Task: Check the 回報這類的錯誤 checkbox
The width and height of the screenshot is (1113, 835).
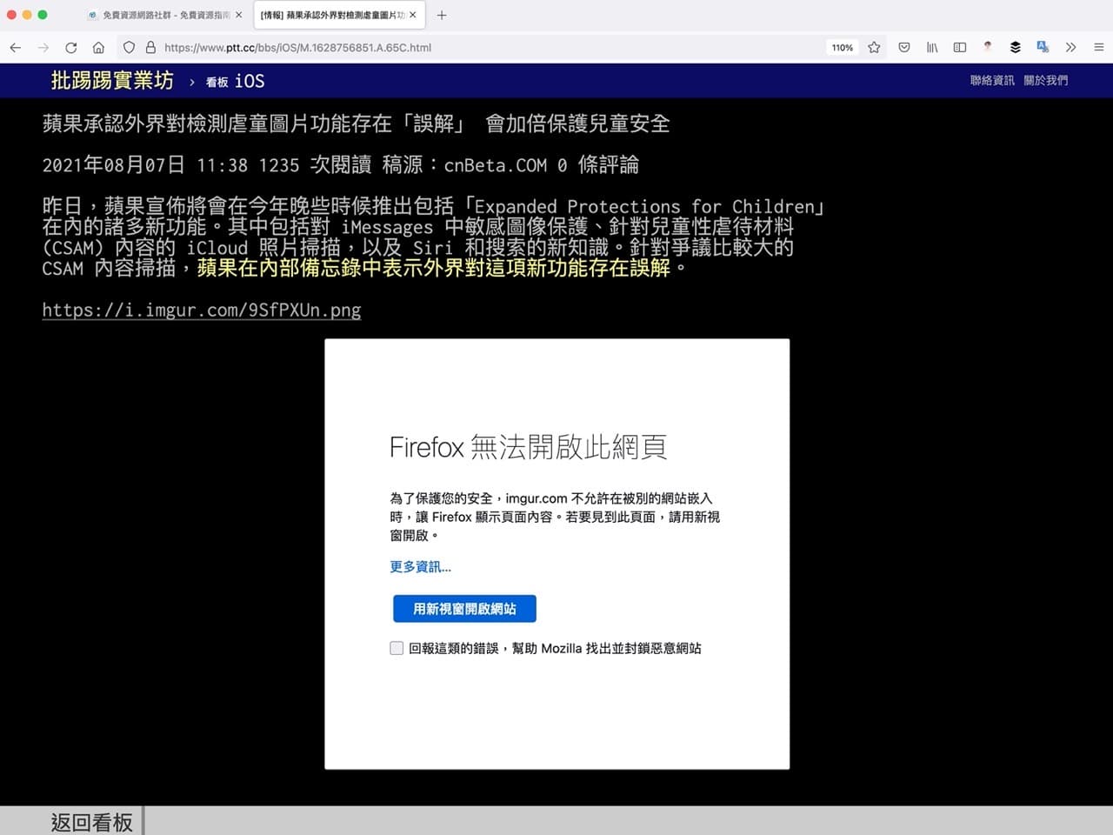Action: coord(397,648)
